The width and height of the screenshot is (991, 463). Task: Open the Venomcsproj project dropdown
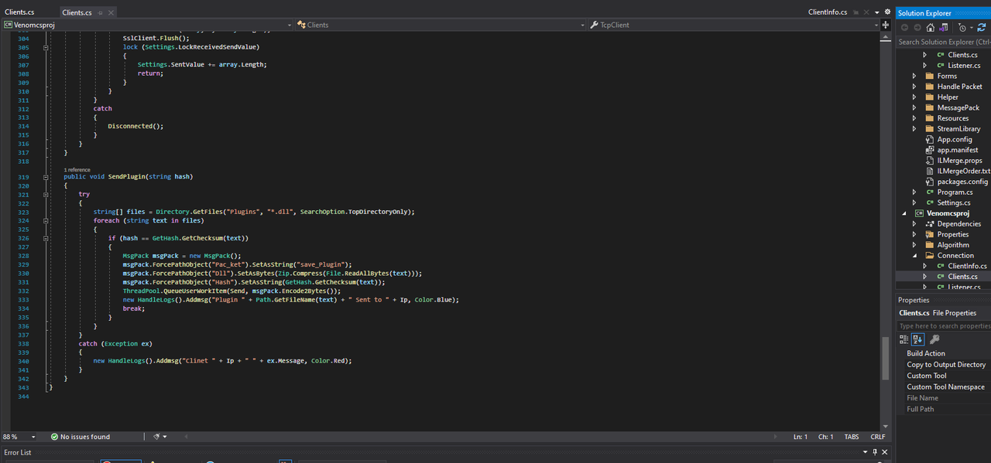tap(290, 25)
